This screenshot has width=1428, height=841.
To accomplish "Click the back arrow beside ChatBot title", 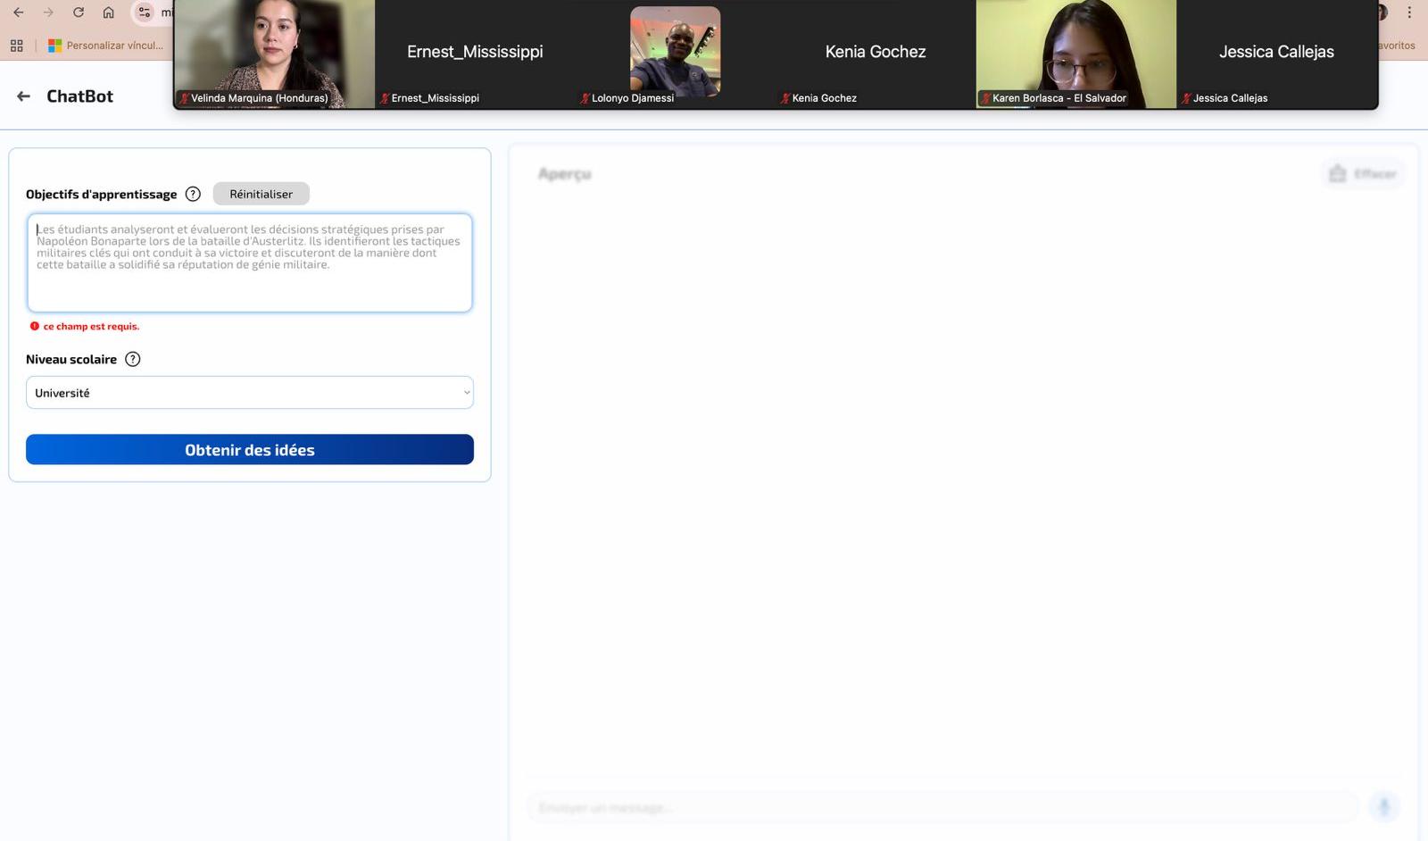I will pyautogui.click(x=23, y=96).
